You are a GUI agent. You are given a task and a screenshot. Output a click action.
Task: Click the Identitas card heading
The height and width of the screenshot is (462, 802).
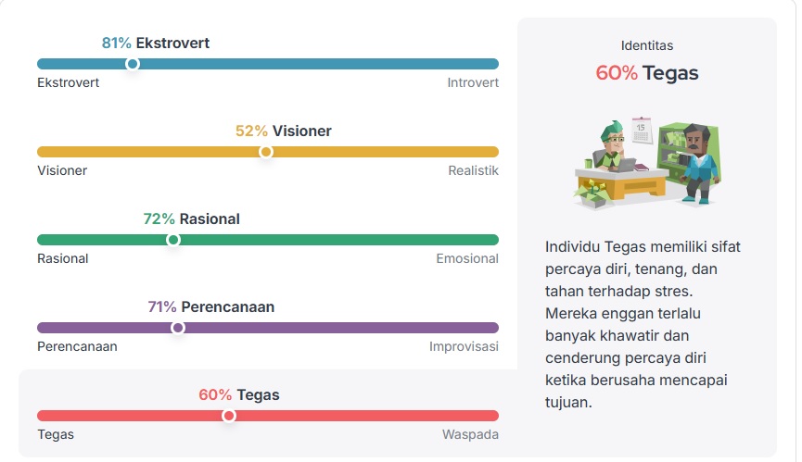pyautogui.click(x=647, y=44)
